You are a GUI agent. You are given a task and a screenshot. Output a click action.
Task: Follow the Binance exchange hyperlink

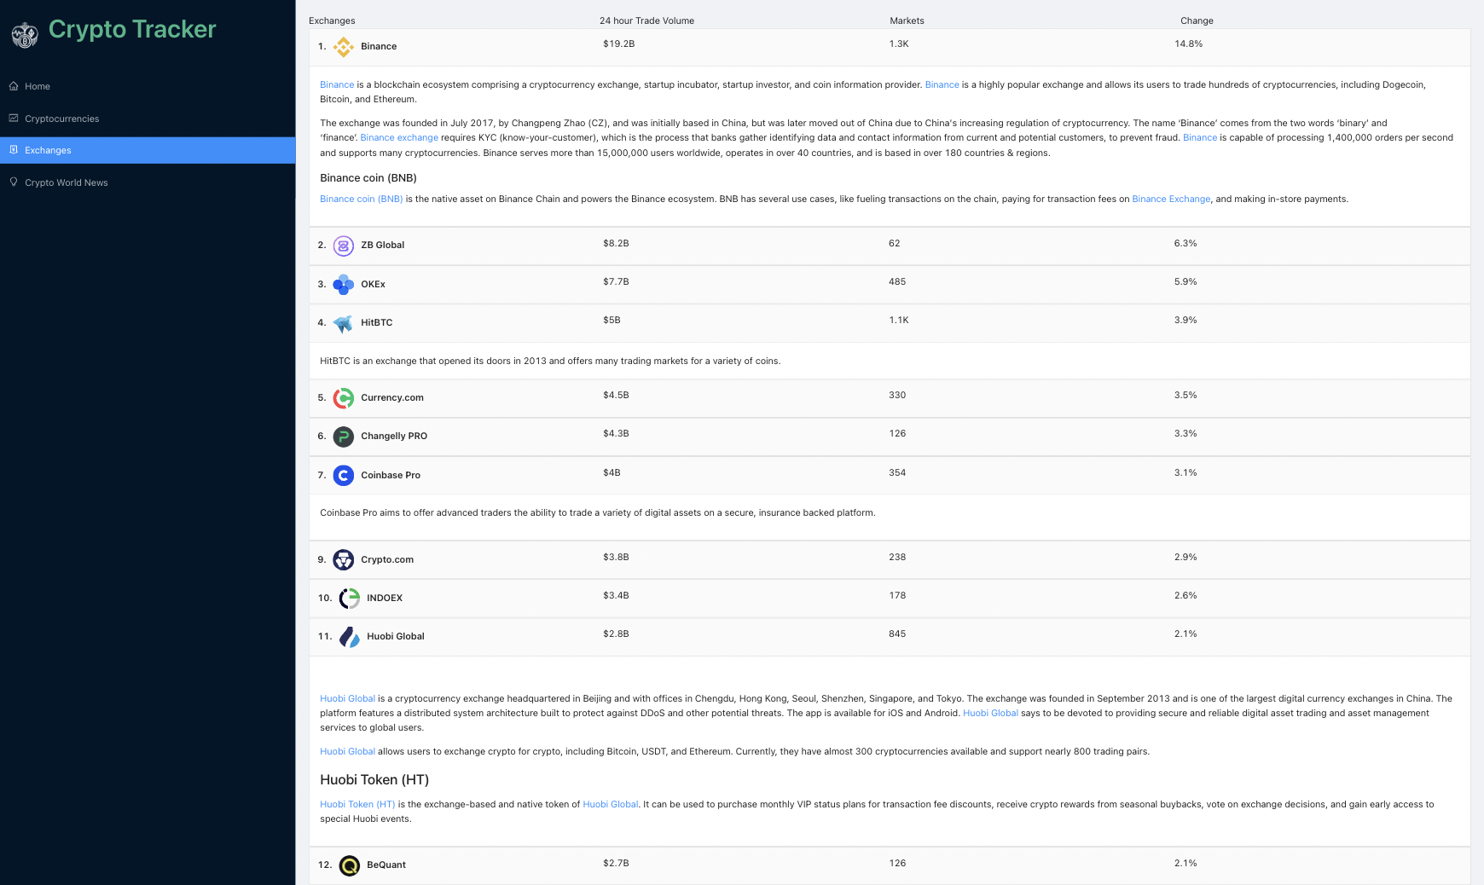coord(399,137)
